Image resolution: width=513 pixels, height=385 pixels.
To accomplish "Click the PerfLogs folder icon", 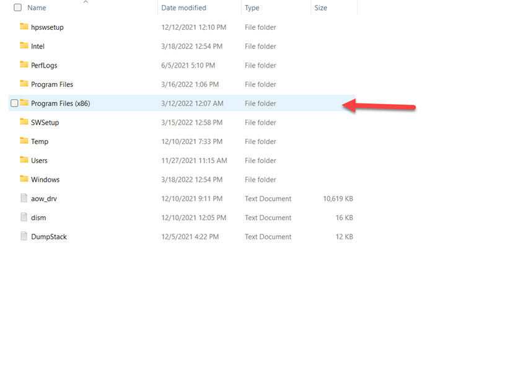I will coord(24,65).
